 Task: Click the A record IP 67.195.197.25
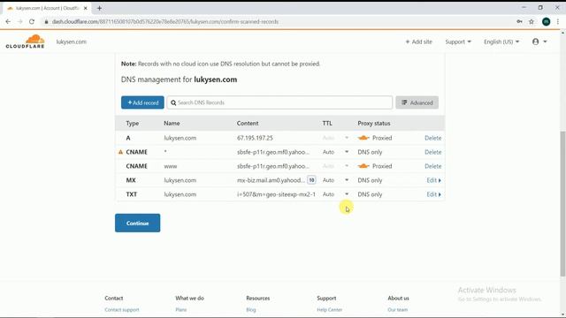[255, 138]
